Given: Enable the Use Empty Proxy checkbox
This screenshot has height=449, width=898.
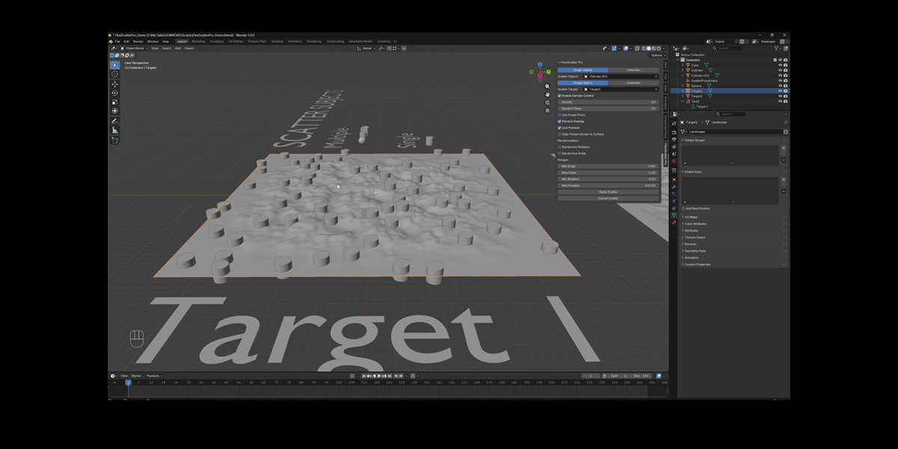Looking at the screenshot, I should coord(559,115).
